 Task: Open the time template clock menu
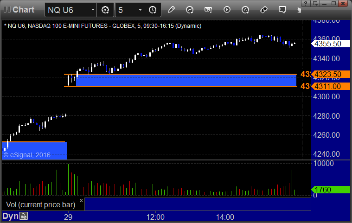click(x=153, y=10)
